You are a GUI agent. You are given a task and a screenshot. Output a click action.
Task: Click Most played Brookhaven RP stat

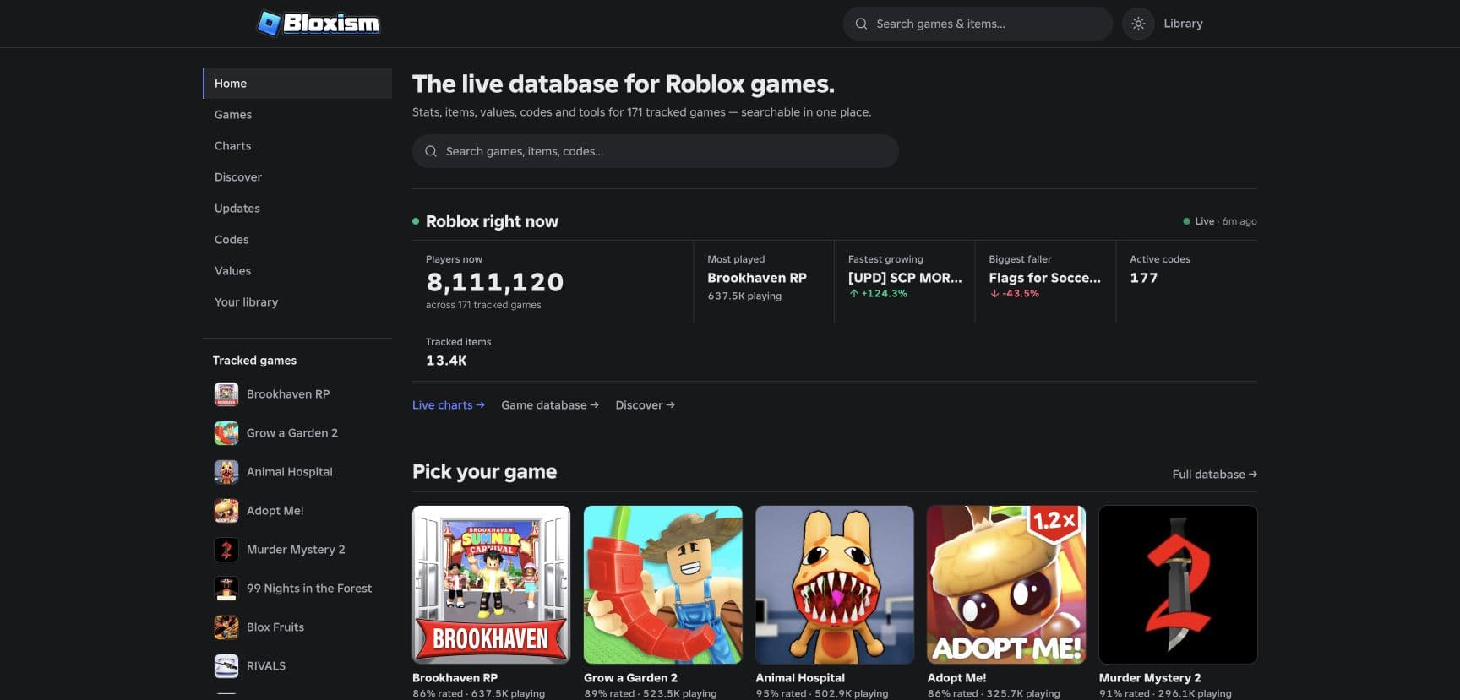pos(764,282)
